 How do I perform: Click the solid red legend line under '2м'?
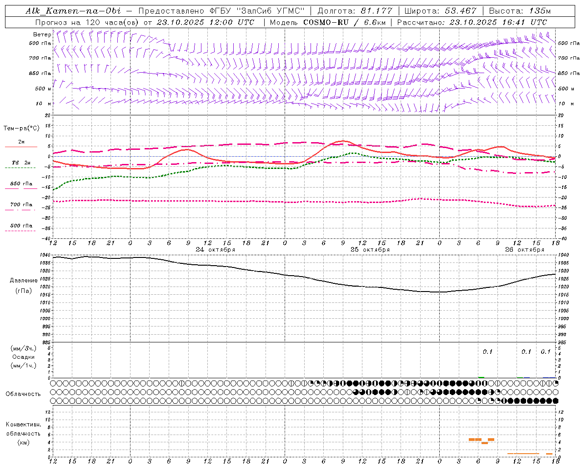21,147
